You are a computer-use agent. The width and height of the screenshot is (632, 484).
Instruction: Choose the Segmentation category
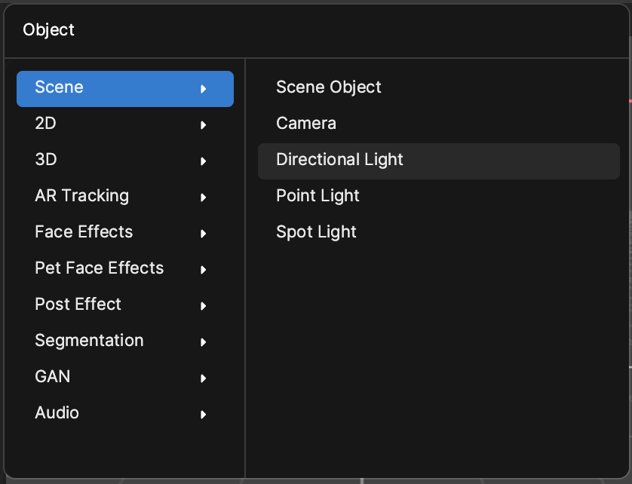pos(125,342)
